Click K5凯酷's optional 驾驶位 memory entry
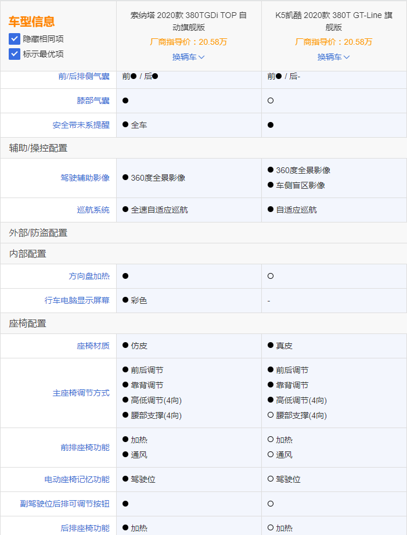The width and height of the screenshot is (407, 535). coord(284,479)
